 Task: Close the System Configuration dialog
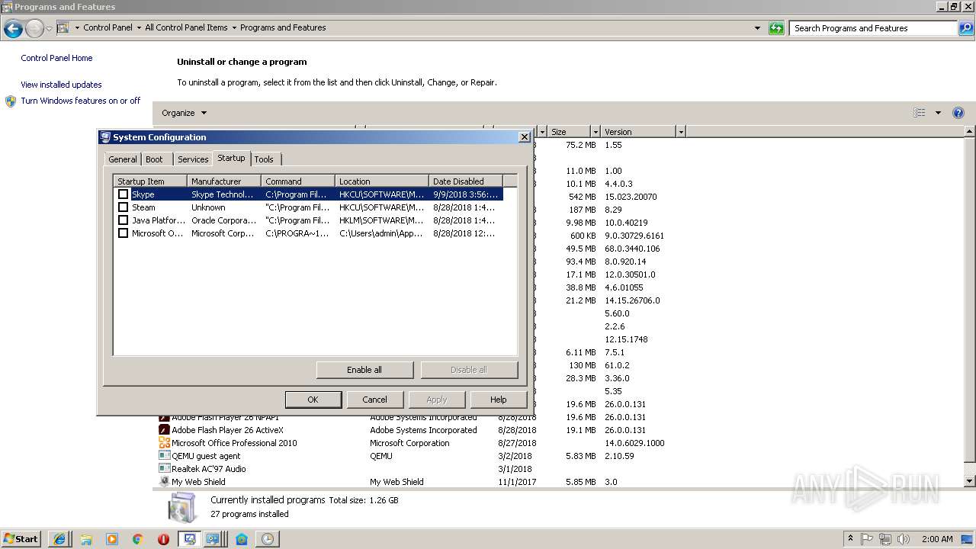[525, 137]
